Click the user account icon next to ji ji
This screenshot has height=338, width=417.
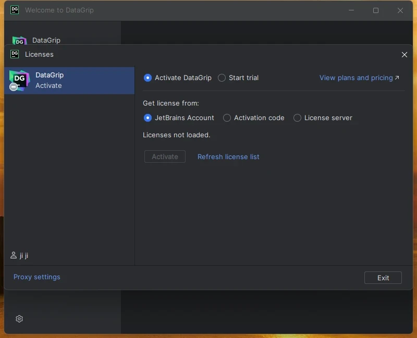tap(14, 255)
